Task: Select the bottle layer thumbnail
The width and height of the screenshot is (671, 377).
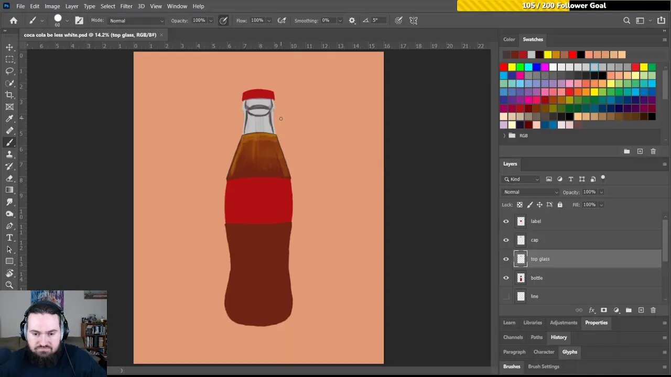Action: tap(521, 278)
